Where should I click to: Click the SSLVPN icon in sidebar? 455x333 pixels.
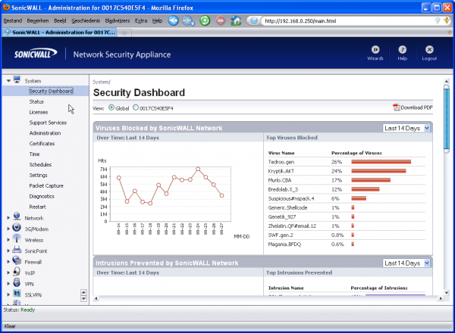[x=17, y=294]
